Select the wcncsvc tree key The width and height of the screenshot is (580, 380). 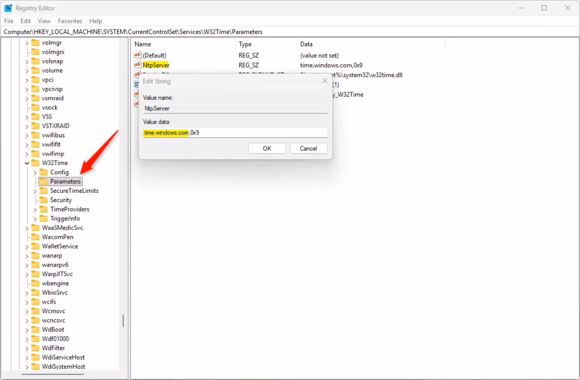pyautogui.click(x=54, y=320)
